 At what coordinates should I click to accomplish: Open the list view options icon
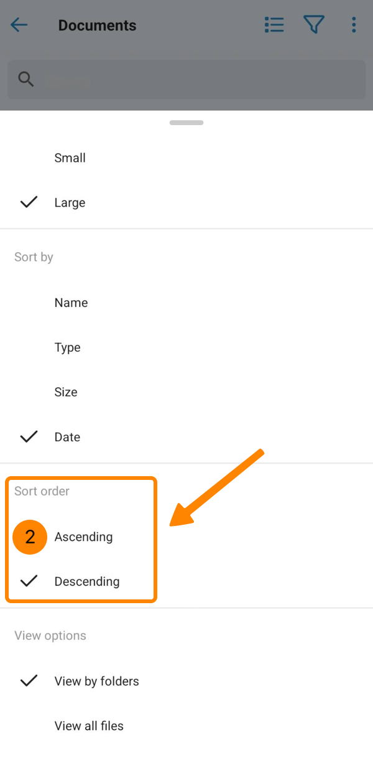[x=274, y=25]
